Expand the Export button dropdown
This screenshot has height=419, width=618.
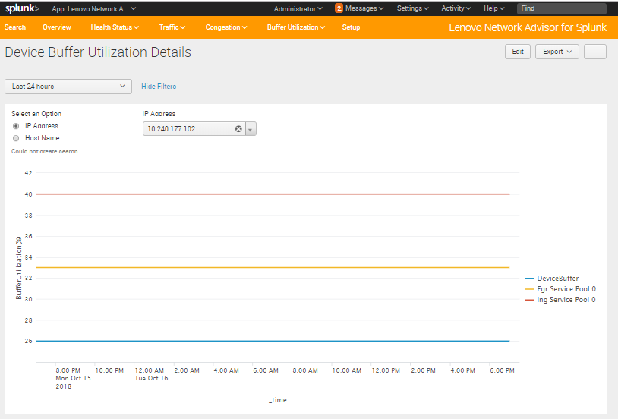pos(557,52)
